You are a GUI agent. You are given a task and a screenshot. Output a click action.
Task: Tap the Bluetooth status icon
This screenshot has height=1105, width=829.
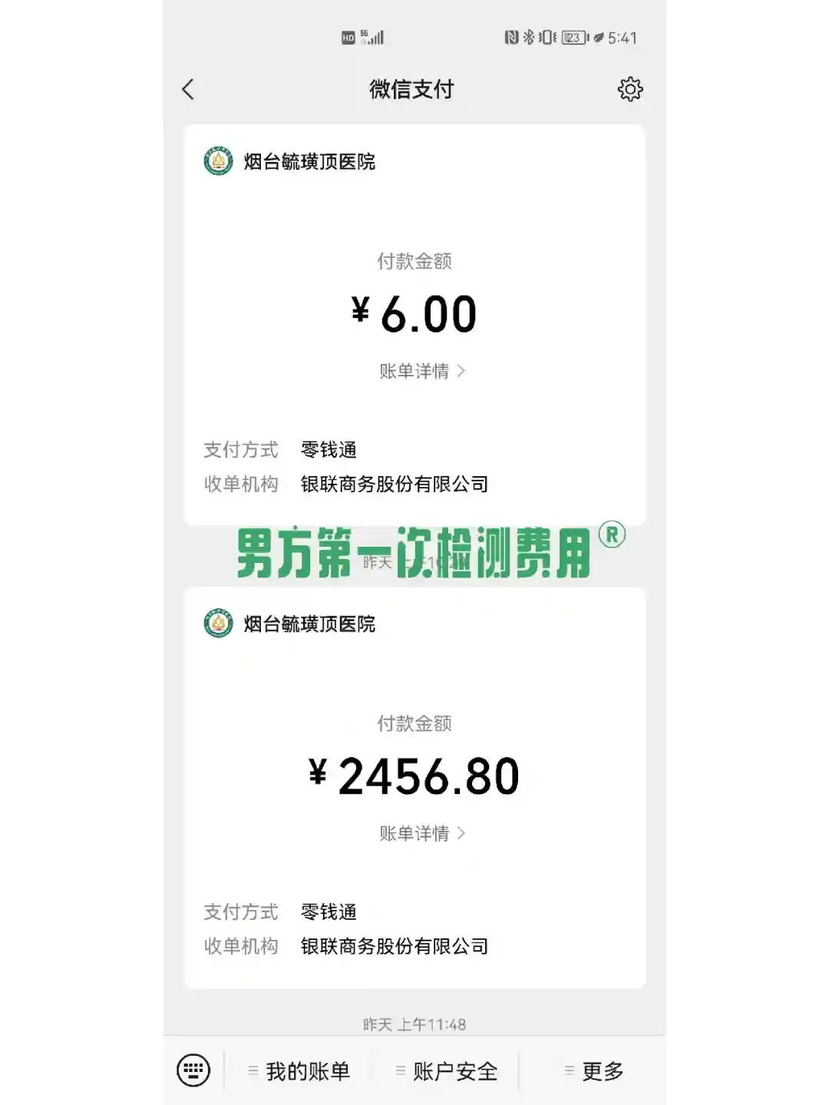529,37
